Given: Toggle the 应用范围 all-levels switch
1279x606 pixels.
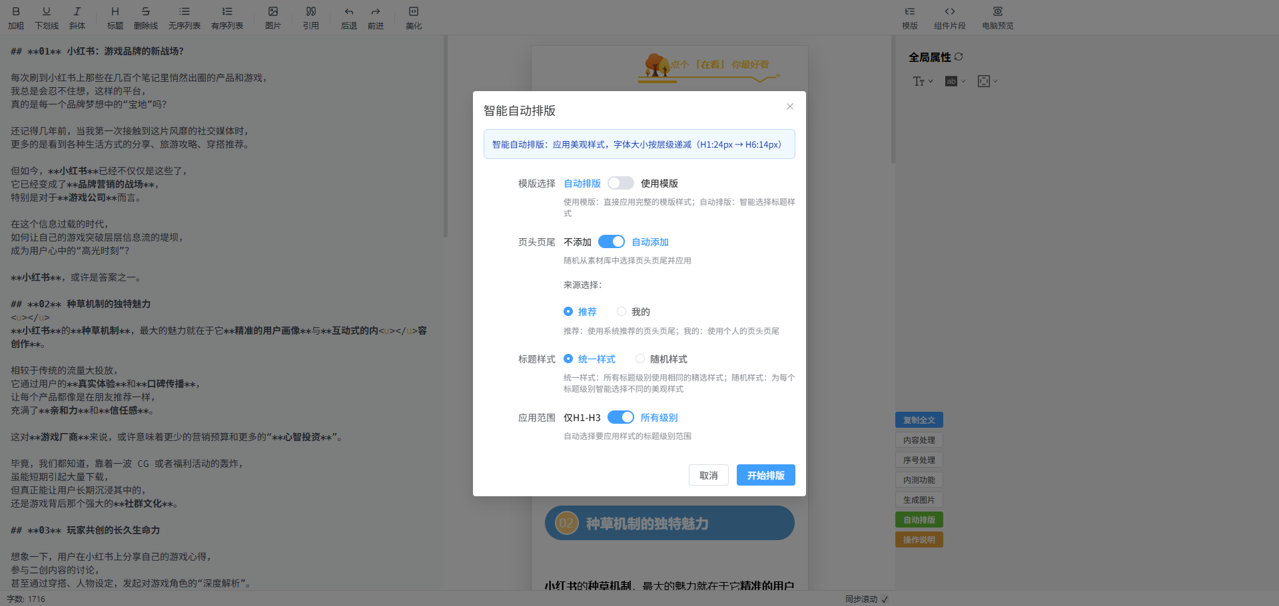Looking at the screenshot, I should pos(621,418).
